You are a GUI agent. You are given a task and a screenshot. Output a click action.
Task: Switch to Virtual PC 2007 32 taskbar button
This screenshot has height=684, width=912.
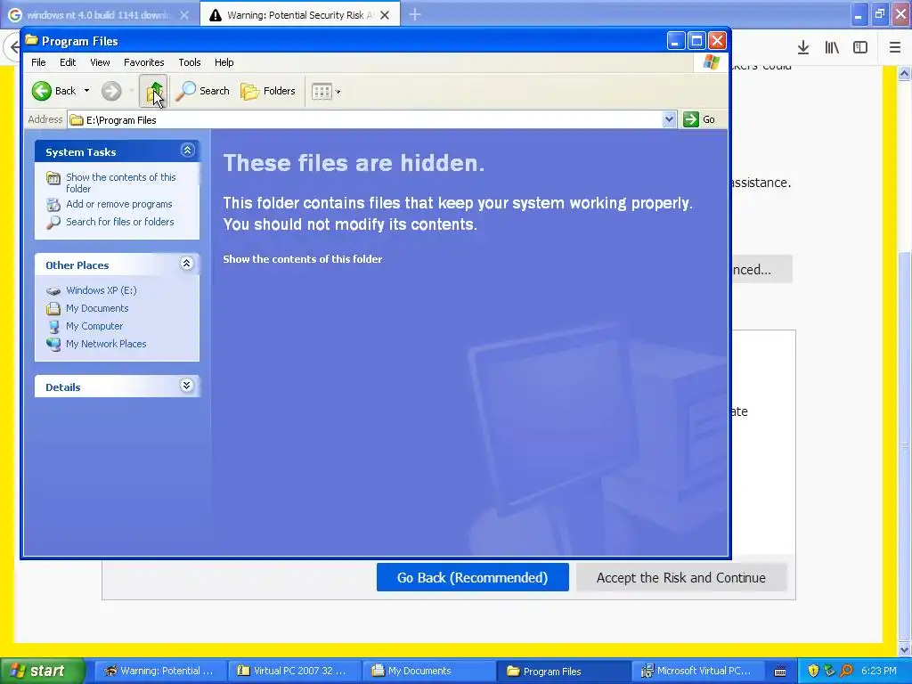pos(293,671)
